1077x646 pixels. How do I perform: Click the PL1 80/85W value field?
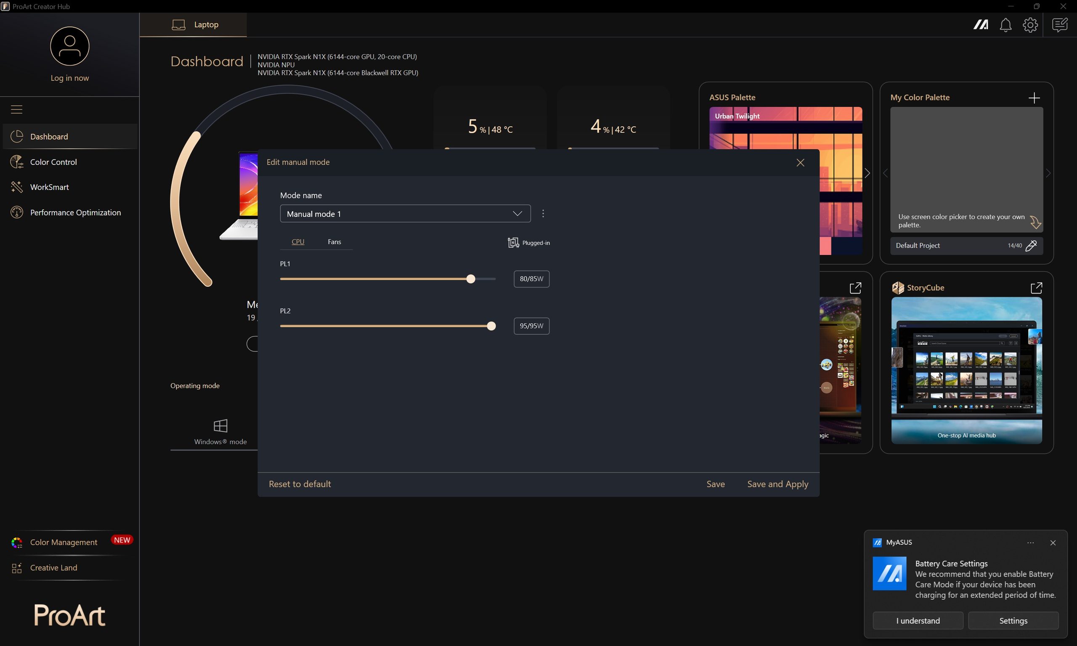click(x=531, y=279)
